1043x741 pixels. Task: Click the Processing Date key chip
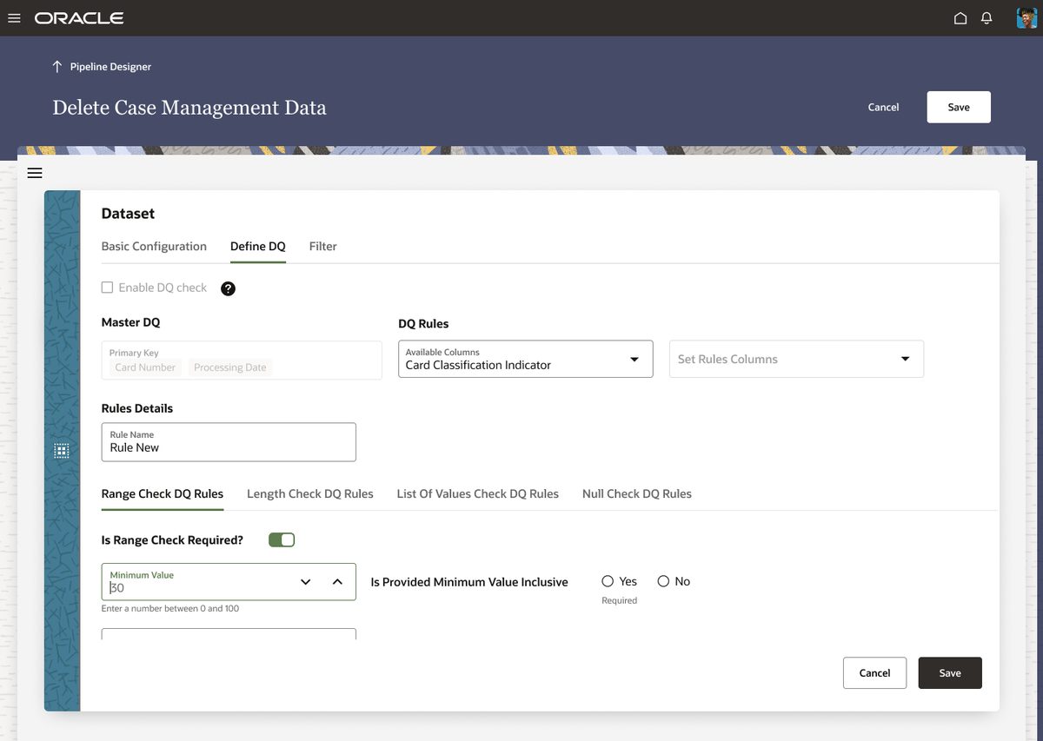pyautogui.click(x=230, y=367)
